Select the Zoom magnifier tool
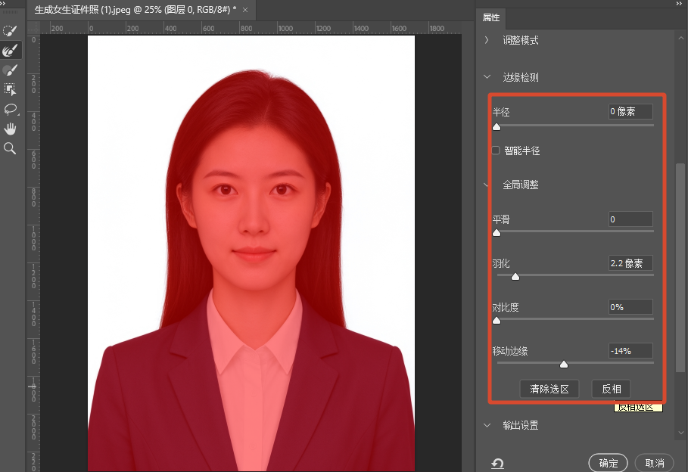The width and height of the screenshot is (688, 472). (10, 149)
